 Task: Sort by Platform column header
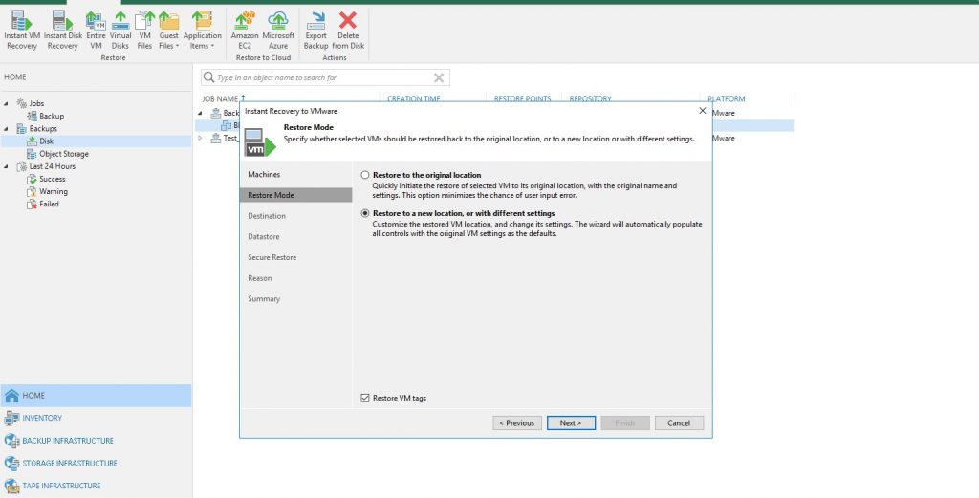pyautogui.click(x=727, y=98)
